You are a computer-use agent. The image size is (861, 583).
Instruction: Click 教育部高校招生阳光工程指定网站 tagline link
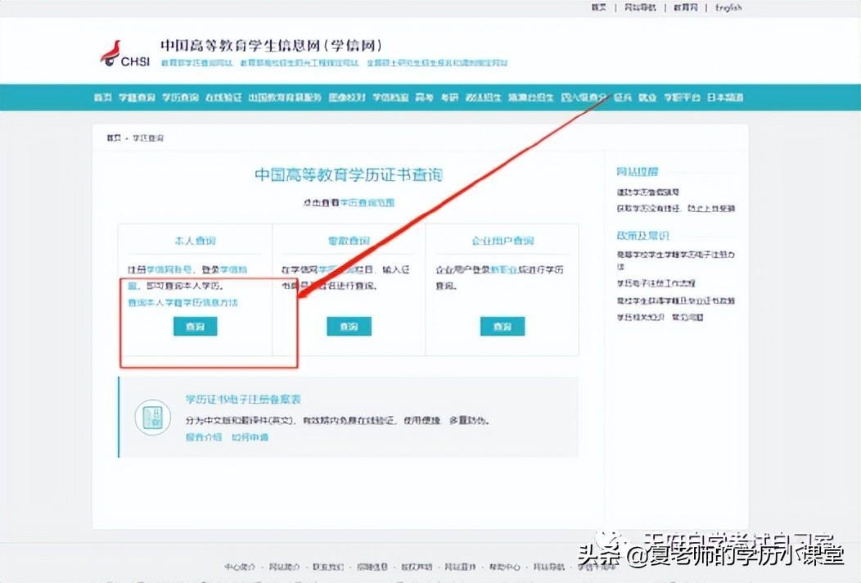[x=300, y=63]
